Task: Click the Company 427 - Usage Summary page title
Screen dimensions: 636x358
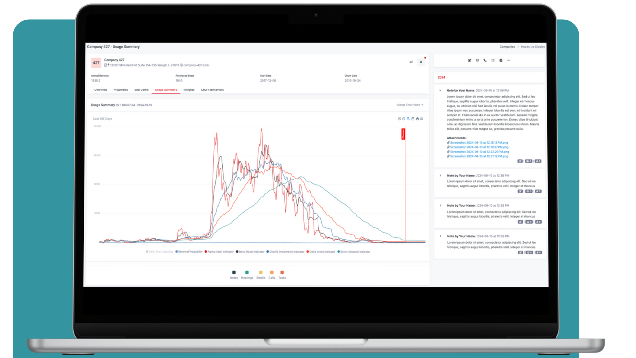Action: point(113,47)
